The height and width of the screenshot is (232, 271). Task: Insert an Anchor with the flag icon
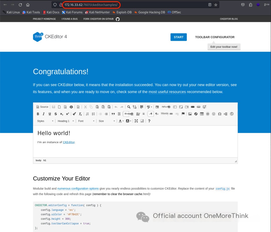tap(183, 114)
